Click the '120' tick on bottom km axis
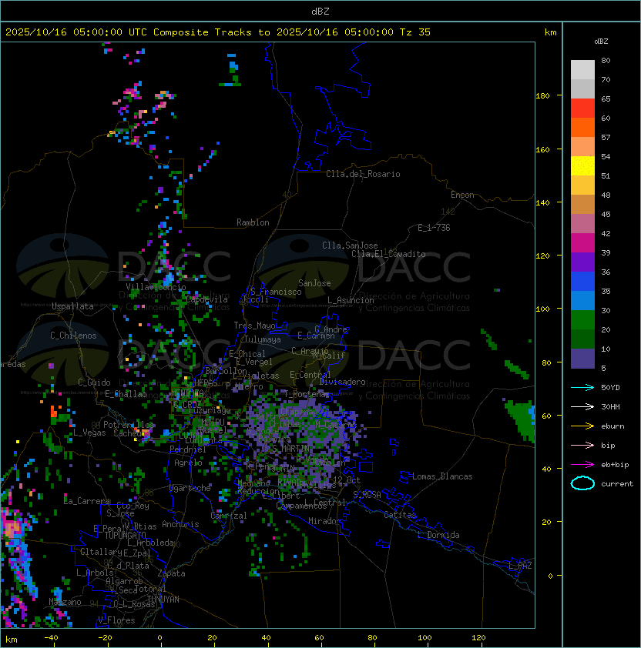Viewport: 641px width, 648px height. tap(478, 638)
